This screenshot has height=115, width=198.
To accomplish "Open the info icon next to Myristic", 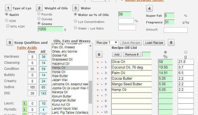I will (24, 109).
